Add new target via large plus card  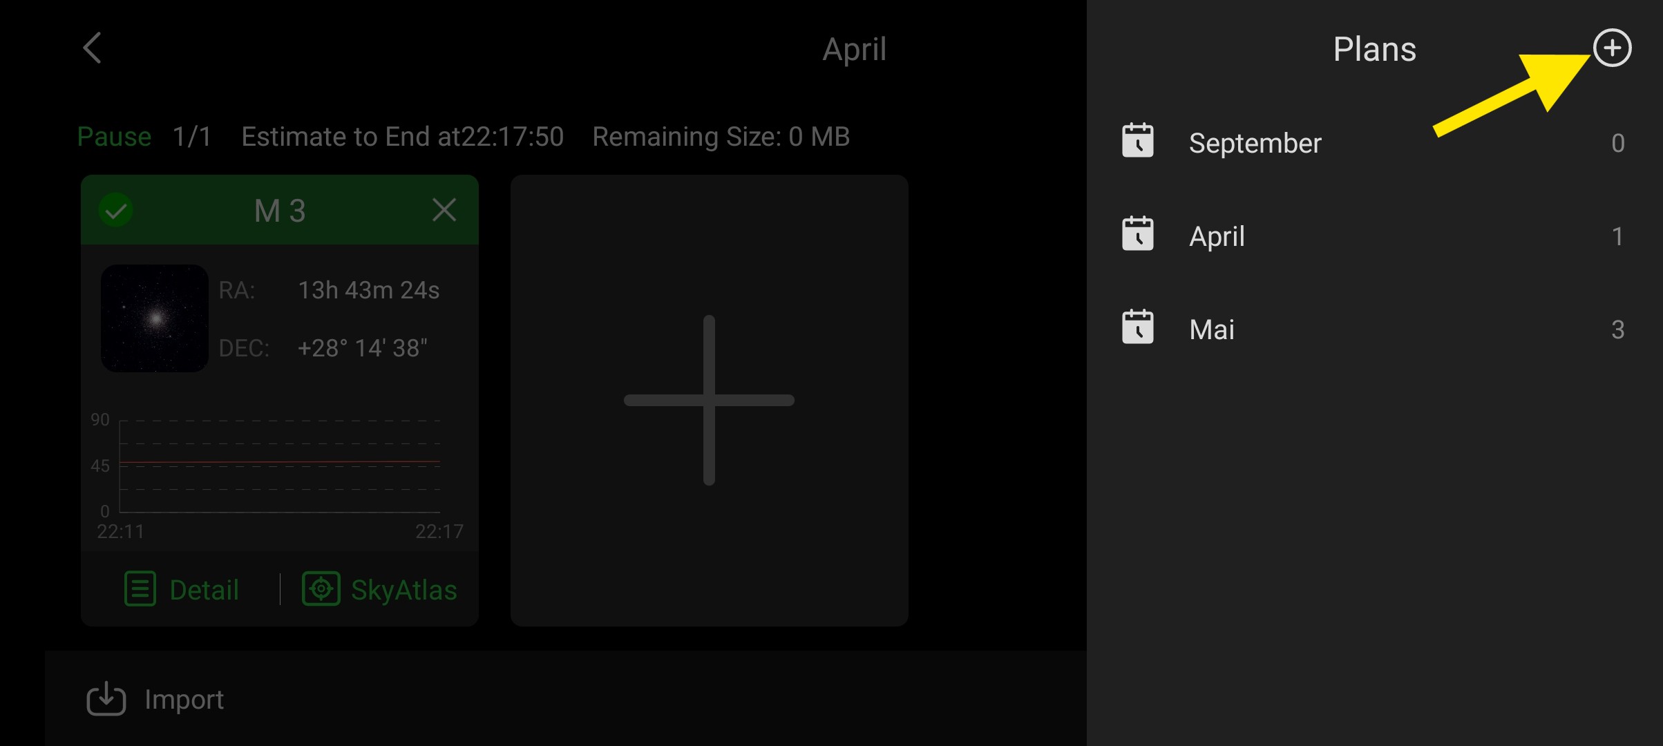709,401
